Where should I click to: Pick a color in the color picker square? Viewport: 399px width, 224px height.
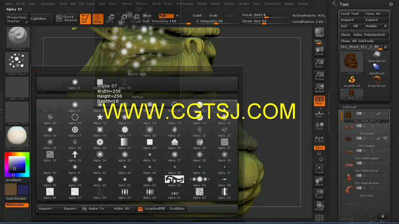17,165
